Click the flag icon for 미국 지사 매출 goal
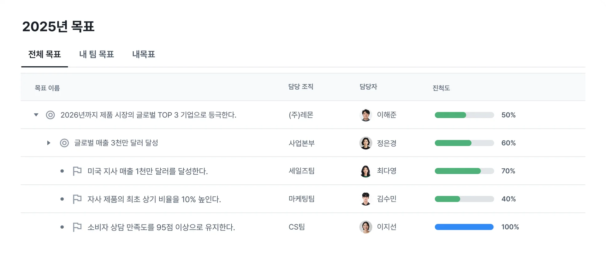This screenshot has height=276, width=606. tap(77, 171)
